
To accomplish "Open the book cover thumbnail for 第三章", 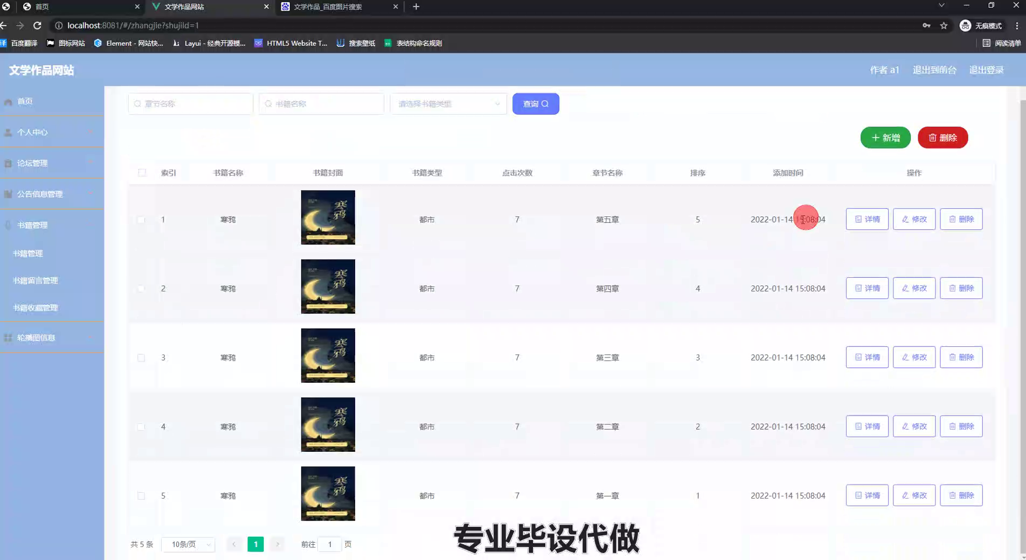I will 328,355.
